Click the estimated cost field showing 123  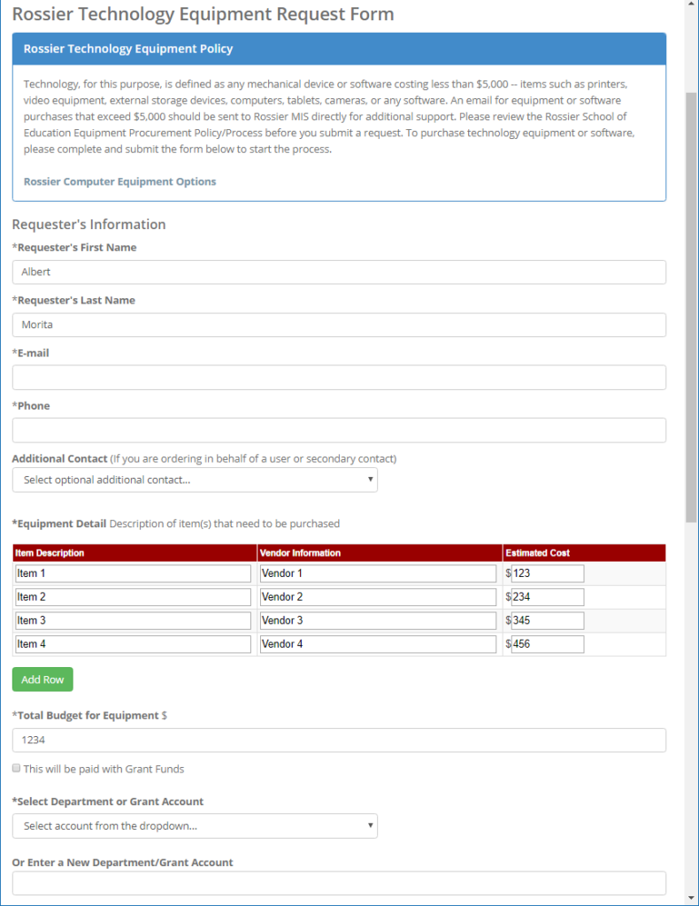coord(547,573)
